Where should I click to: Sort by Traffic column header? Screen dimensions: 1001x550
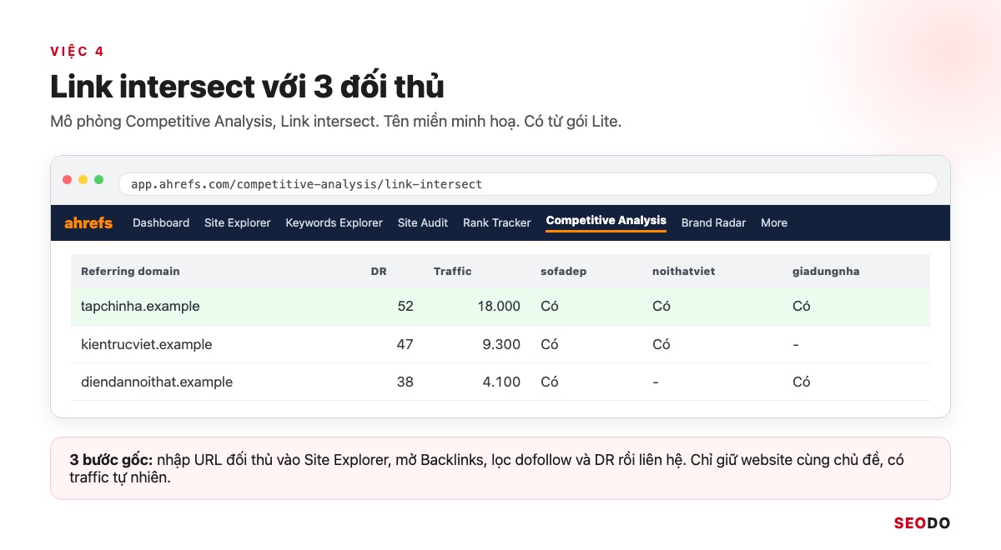(x=453, y=271)
